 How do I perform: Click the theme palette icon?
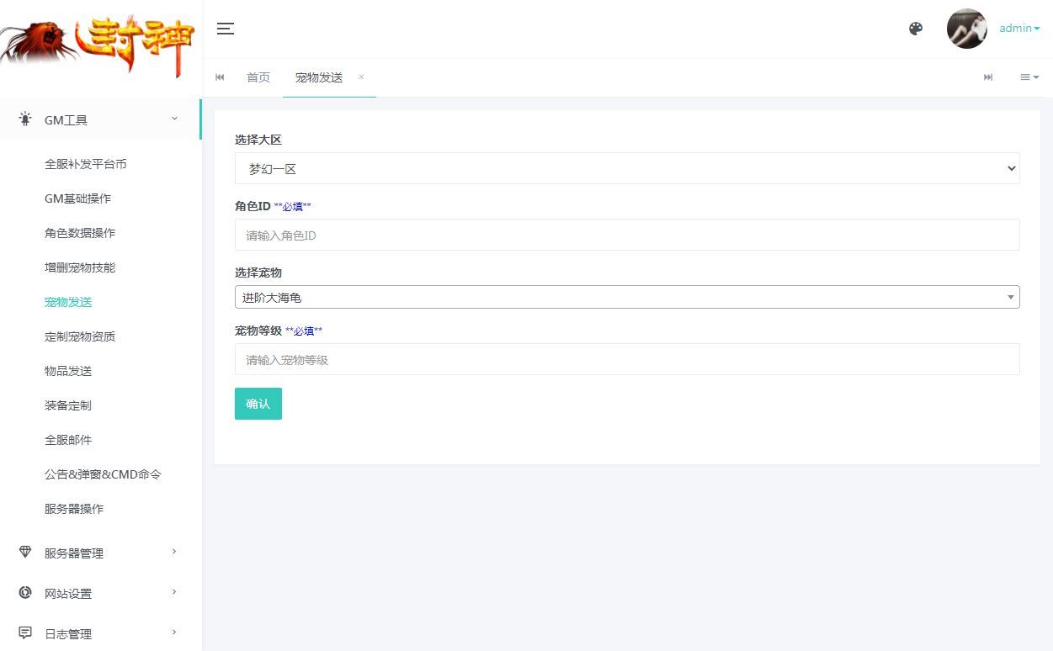(915, 29)
